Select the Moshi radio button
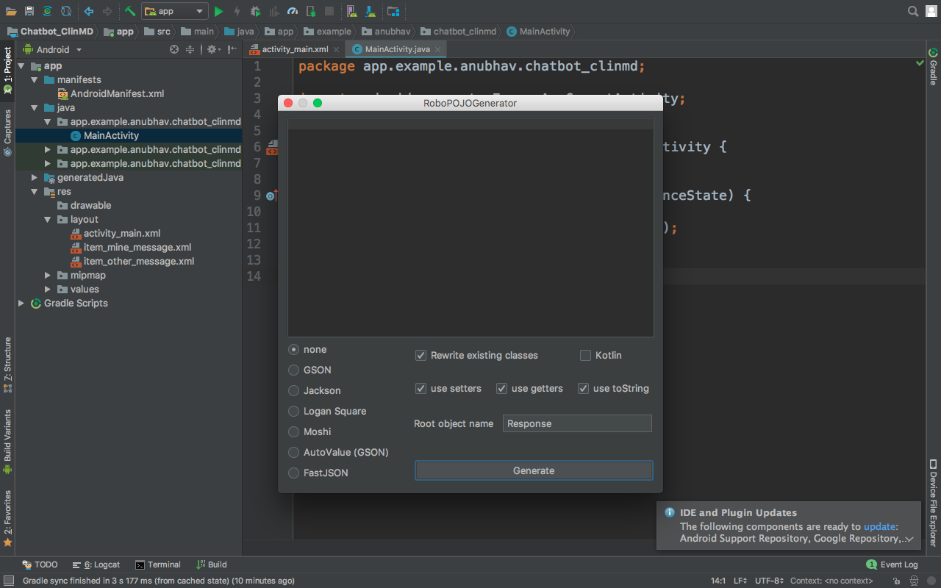This screenshot has width=941, height=588. [294, 431]
